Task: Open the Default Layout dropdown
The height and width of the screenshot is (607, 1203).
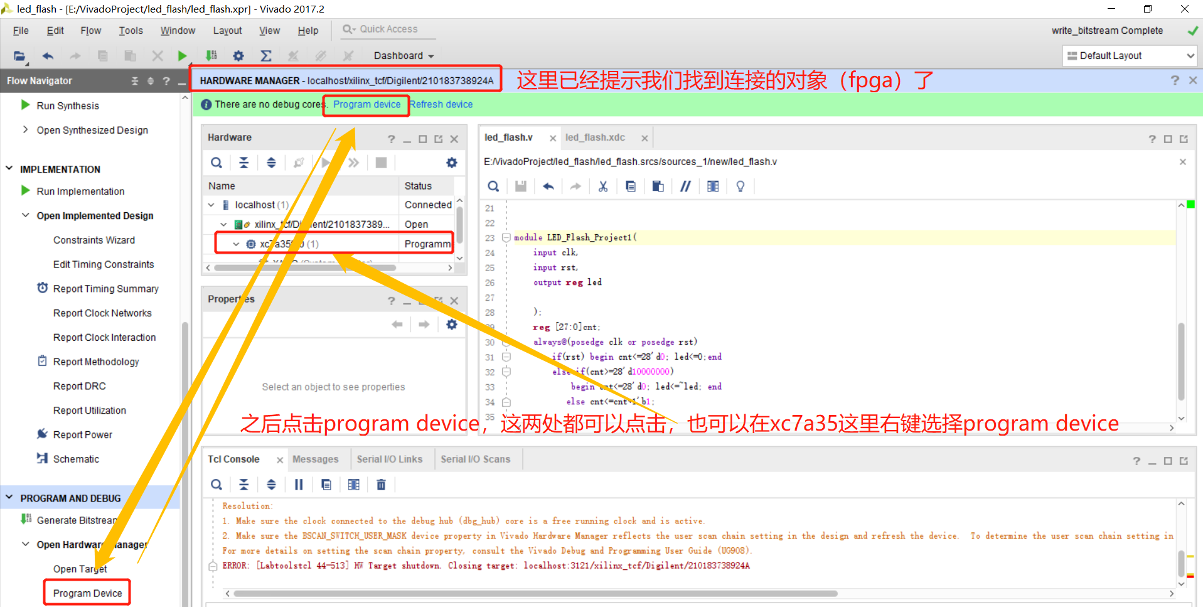Action: coord(1130,55)
